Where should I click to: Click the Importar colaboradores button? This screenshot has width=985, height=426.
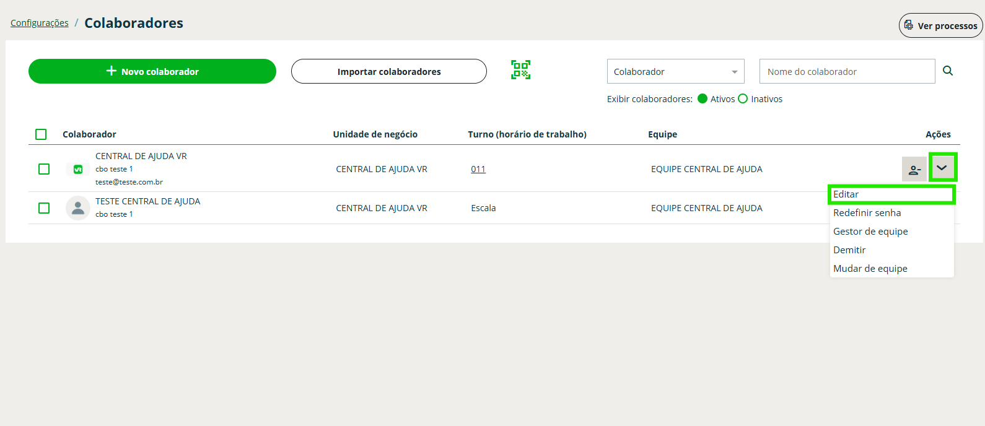coord(389,72)
